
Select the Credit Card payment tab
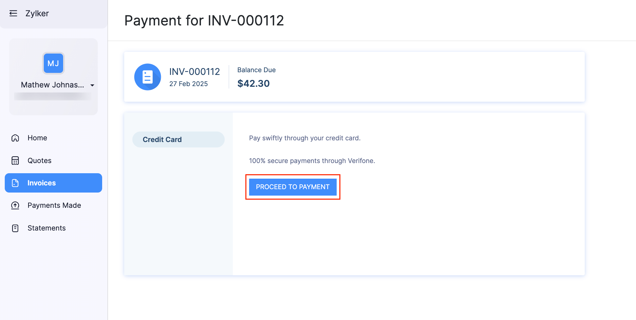[x=178, y=139]
